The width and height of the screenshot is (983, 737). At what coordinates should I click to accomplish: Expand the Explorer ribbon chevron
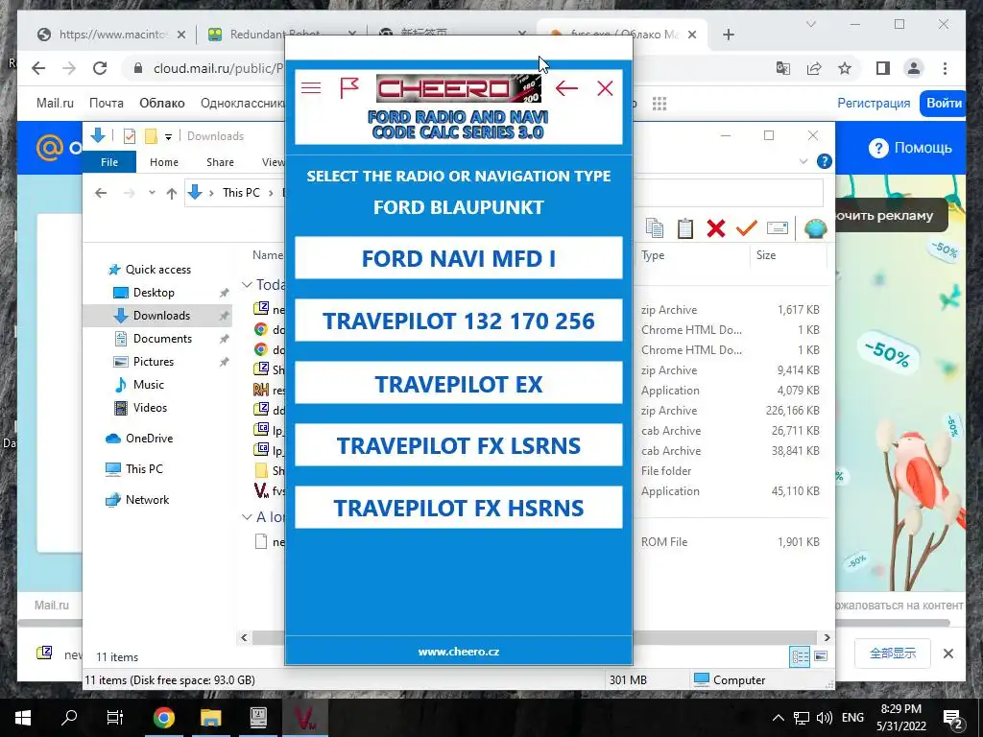(x=803, y=161)
